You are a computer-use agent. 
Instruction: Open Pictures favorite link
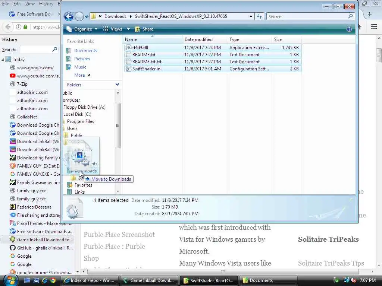(82, 59)
